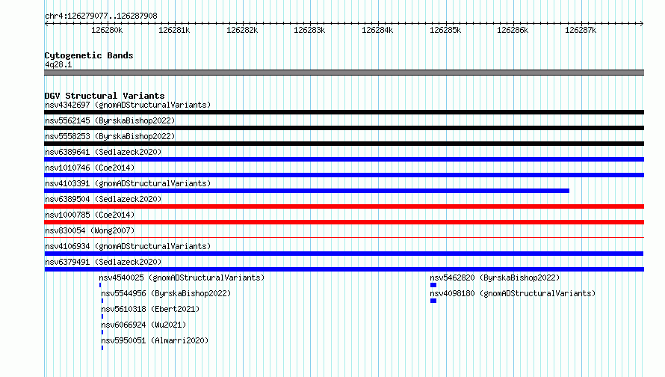Viewport: 665px width, 377px height.
Task: Select nsv5544956 (ByrskaBishop2022) label
Action: pyautogui.click(x=166, y=293)
